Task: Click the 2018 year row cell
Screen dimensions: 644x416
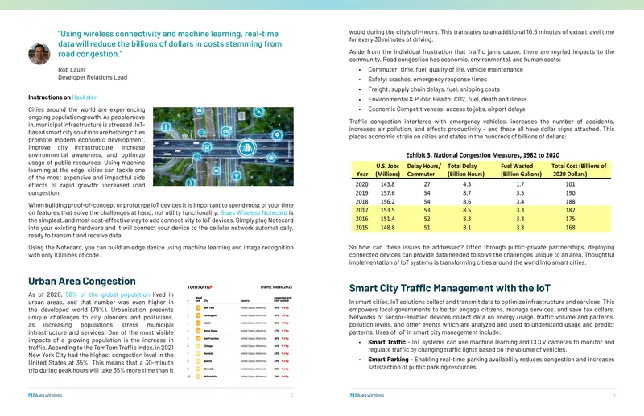Action: 361,202
